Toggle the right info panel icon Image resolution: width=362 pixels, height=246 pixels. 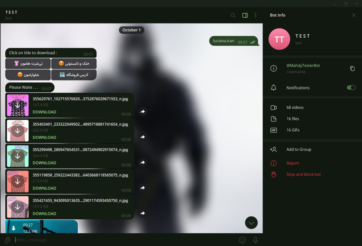pos(245,15)
